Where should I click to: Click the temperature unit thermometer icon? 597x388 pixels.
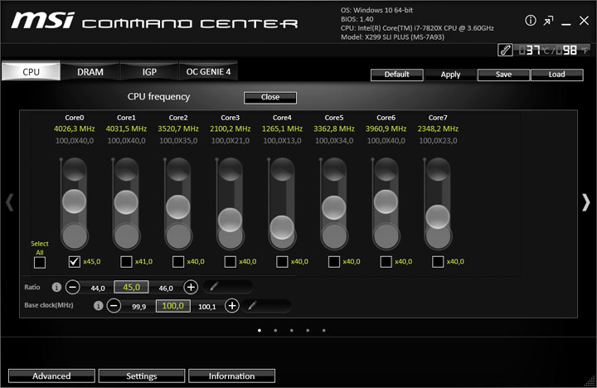(505, 50)
